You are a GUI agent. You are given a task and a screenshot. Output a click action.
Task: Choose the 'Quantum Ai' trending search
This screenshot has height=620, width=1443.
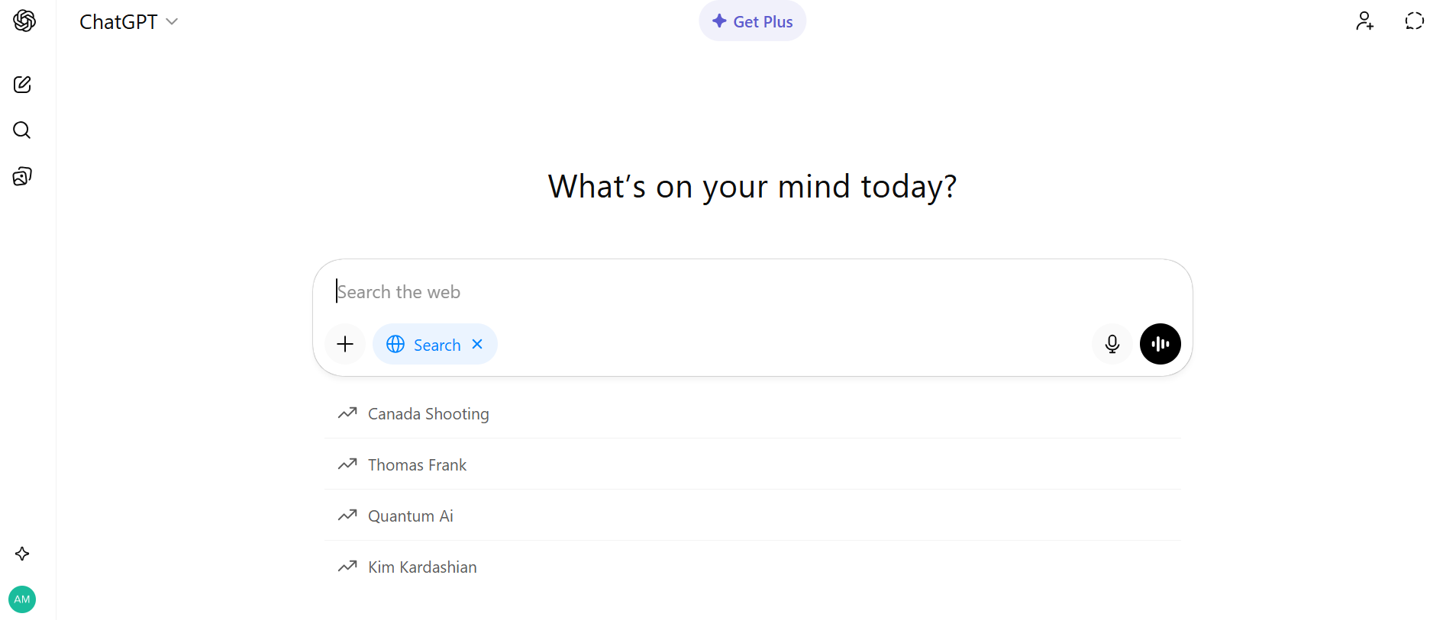tap(410, 516)
